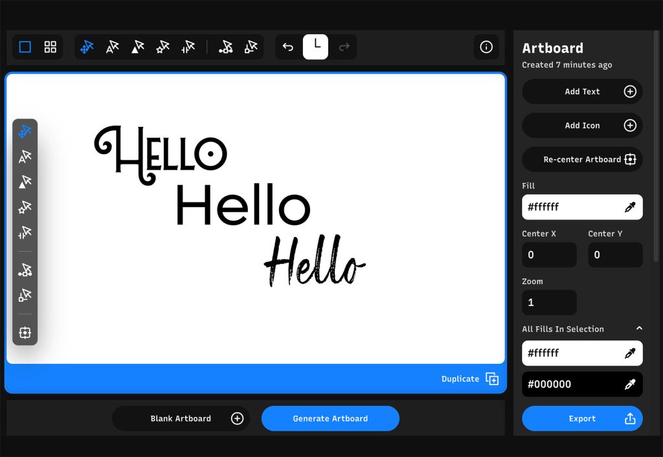Select the connected-nodes cursor tool in top toolbar
The height and width of the screenshot is (457, 663).
coord(226,47)
